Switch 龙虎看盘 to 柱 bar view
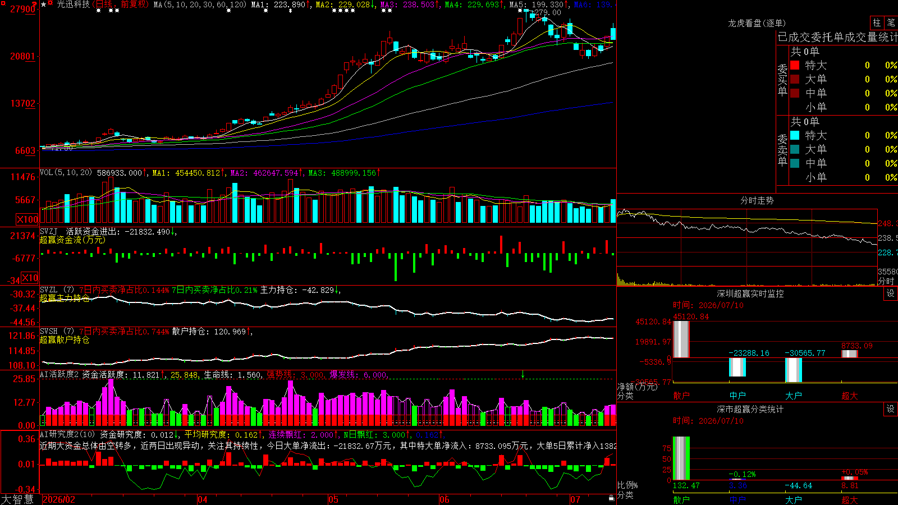This screenshot has height=505, width=898. (877, 22)
